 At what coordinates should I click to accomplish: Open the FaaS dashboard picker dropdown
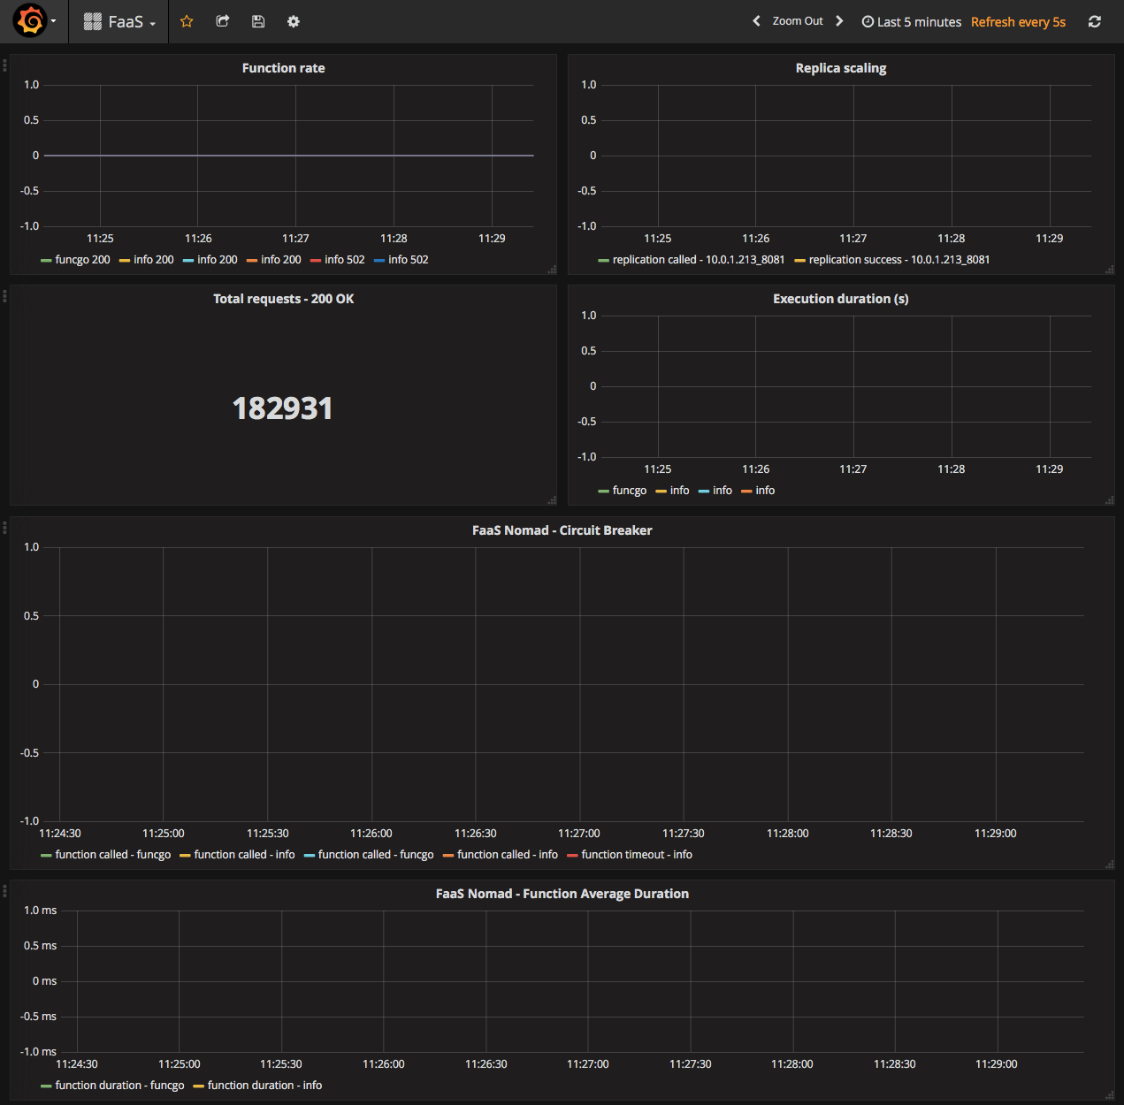(119, 21)
